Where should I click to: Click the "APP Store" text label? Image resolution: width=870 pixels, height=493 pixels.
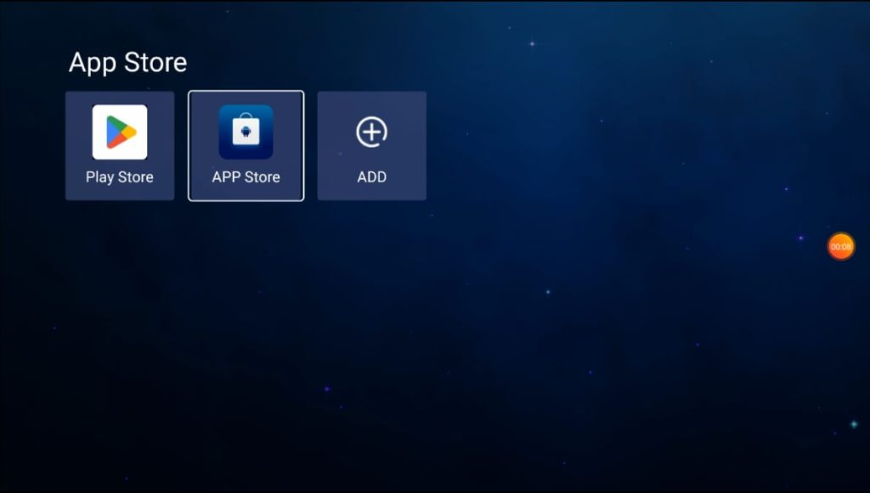[x=246, y=177]
